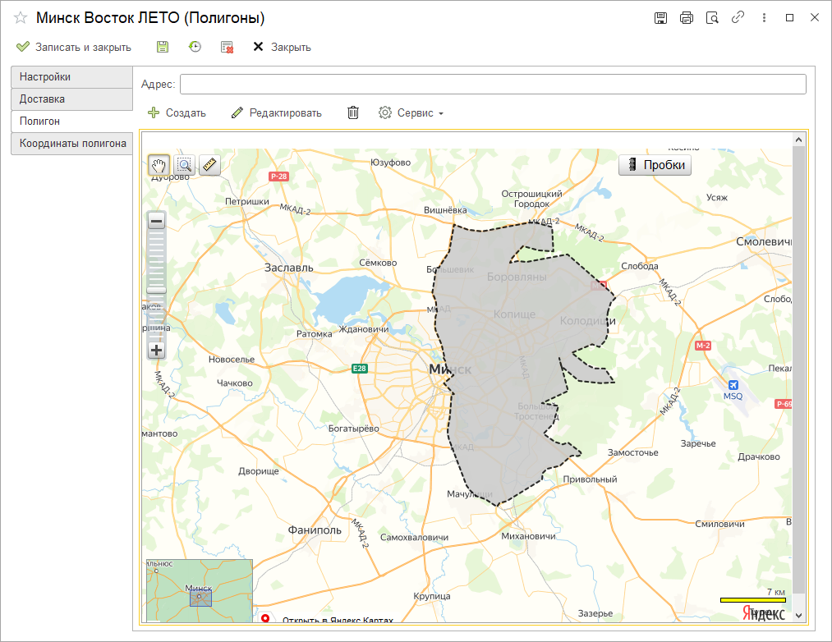This screenshot has height=642, width=832.
Task: Click the print icon in title bar
Action: coord(686,18)
